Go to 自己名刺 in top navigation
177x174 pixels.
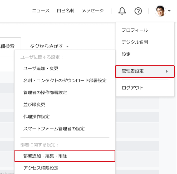[66, 11]
